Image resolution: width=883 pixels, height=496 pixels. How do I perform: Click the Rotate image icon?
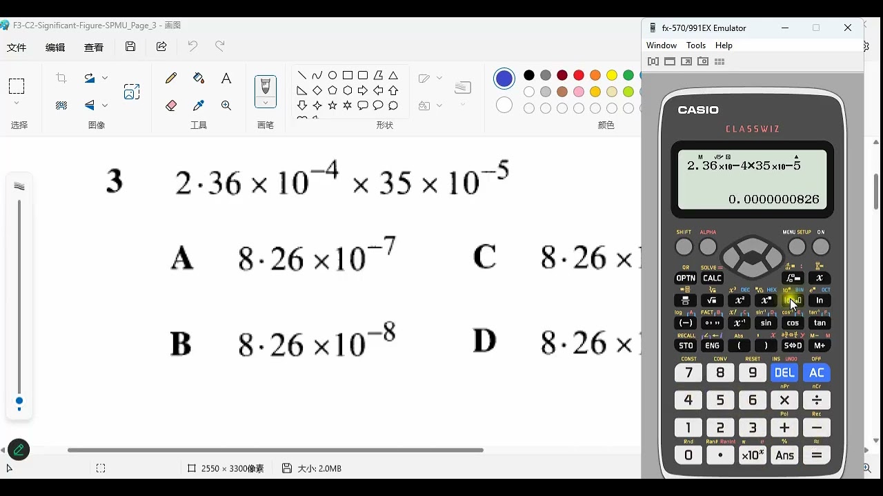click(90, 79)
